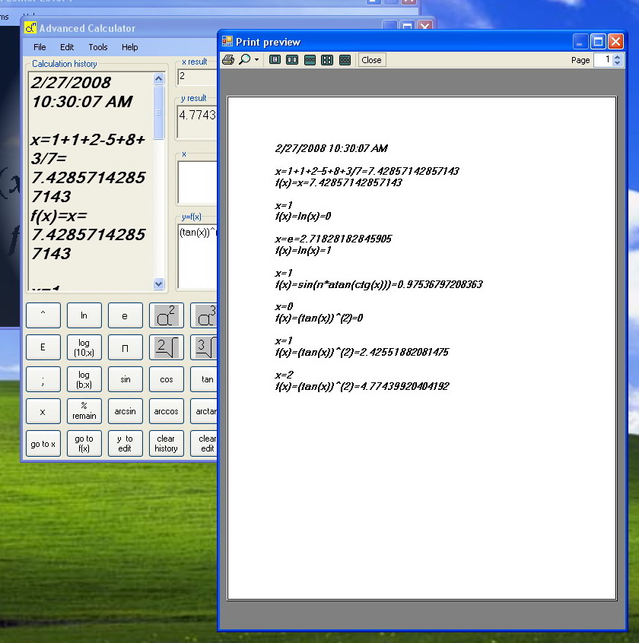The image size is (639, 643).
Task: Select the Three pages layout icon
Action: 310,60
